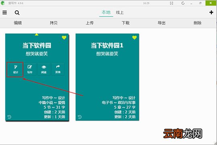Click 发表 share icon on card
Image resolution: width=217 pixels, height=145 pixels.
coord(58,69)
